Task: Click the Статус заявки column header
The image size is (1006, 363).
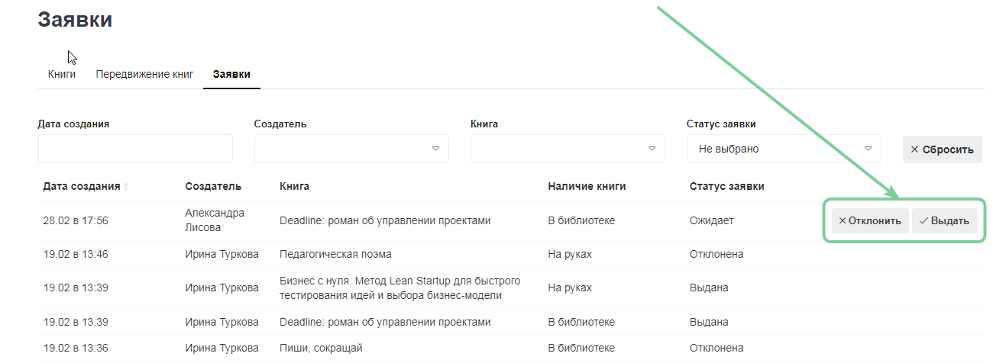Action: pyautogui.click(x=726, y=186)
